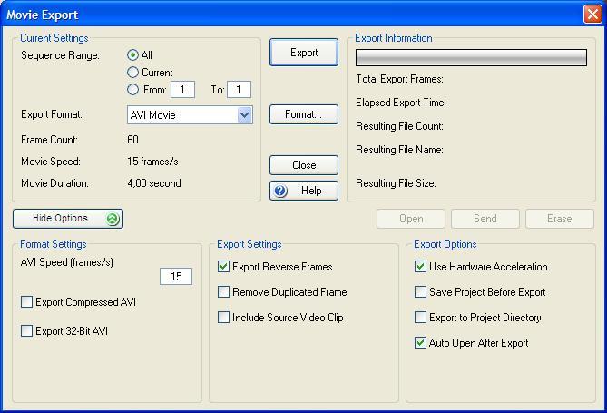The height and width of the screenshot is (413, 607).
Task: Enable Remove Duplicated Frame checkbox
Action: click(223, 292)
